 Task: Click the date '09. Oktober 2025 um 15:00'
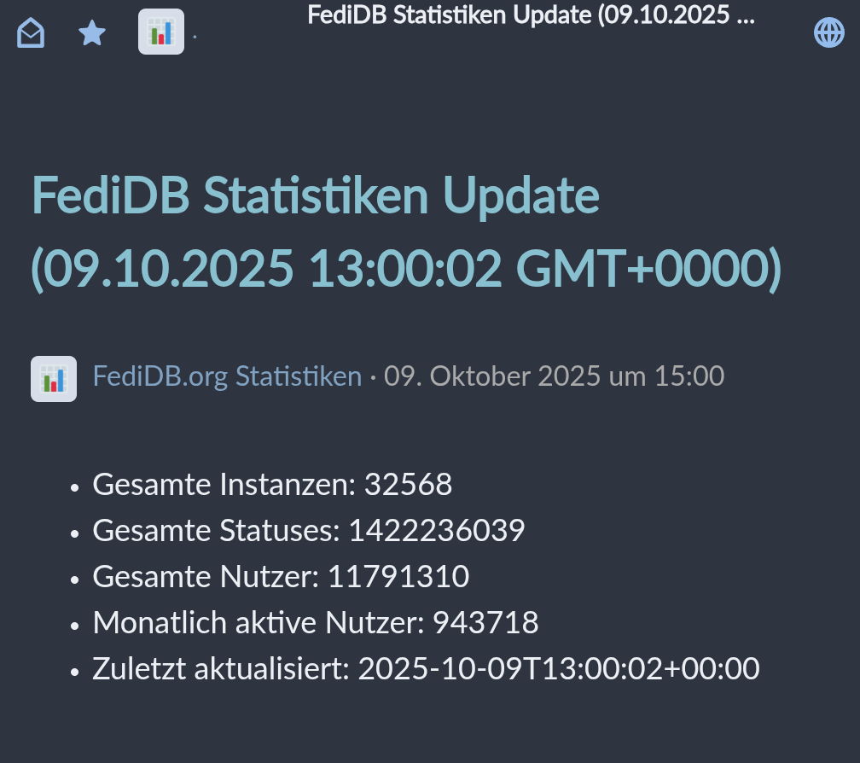(x=554, y=376)
